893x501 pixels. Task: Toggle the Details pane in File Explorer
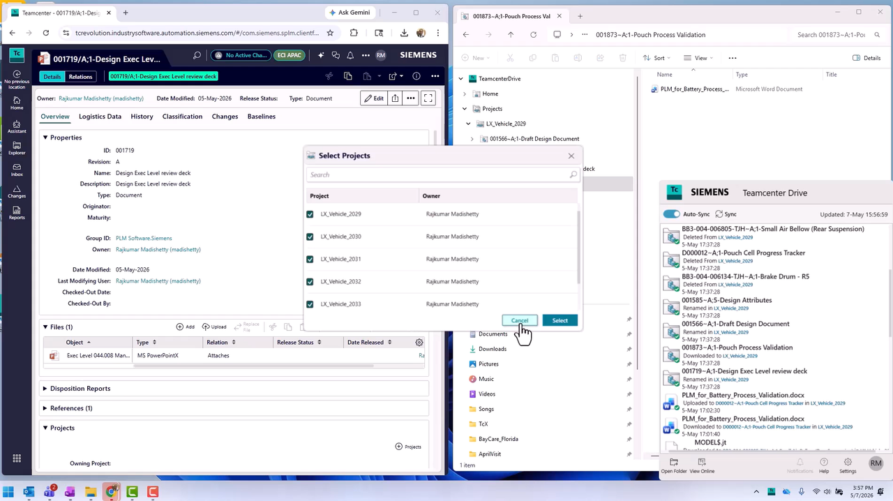point(866,58)
